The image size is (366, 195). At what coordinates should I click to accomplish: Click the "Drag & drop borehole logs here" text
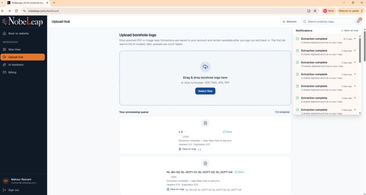205,77
